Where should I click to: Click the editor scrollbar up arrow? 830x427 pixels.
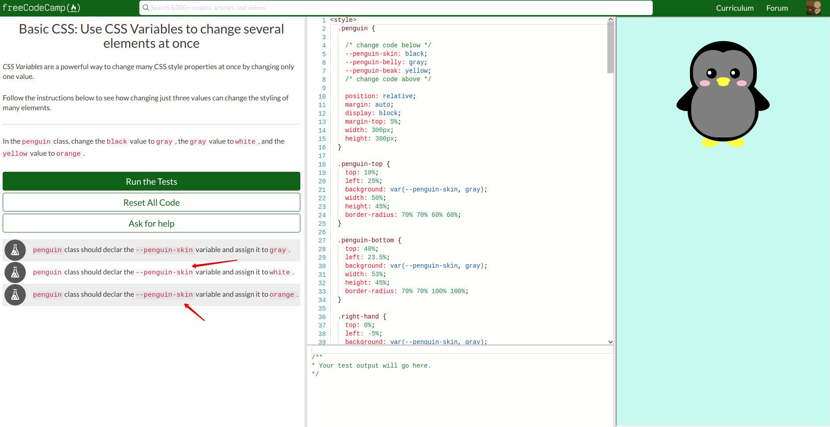[610, 19]
